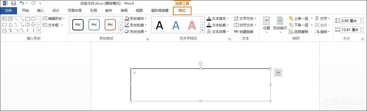Switch to the Format (格式) tab
367x111 pixels.
click(182, 11)
